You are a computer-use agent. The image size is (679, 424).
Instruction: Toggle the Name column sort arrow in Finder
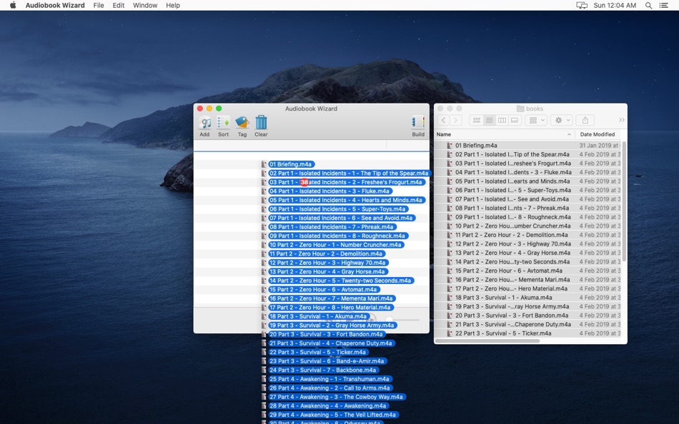[569, 135]
